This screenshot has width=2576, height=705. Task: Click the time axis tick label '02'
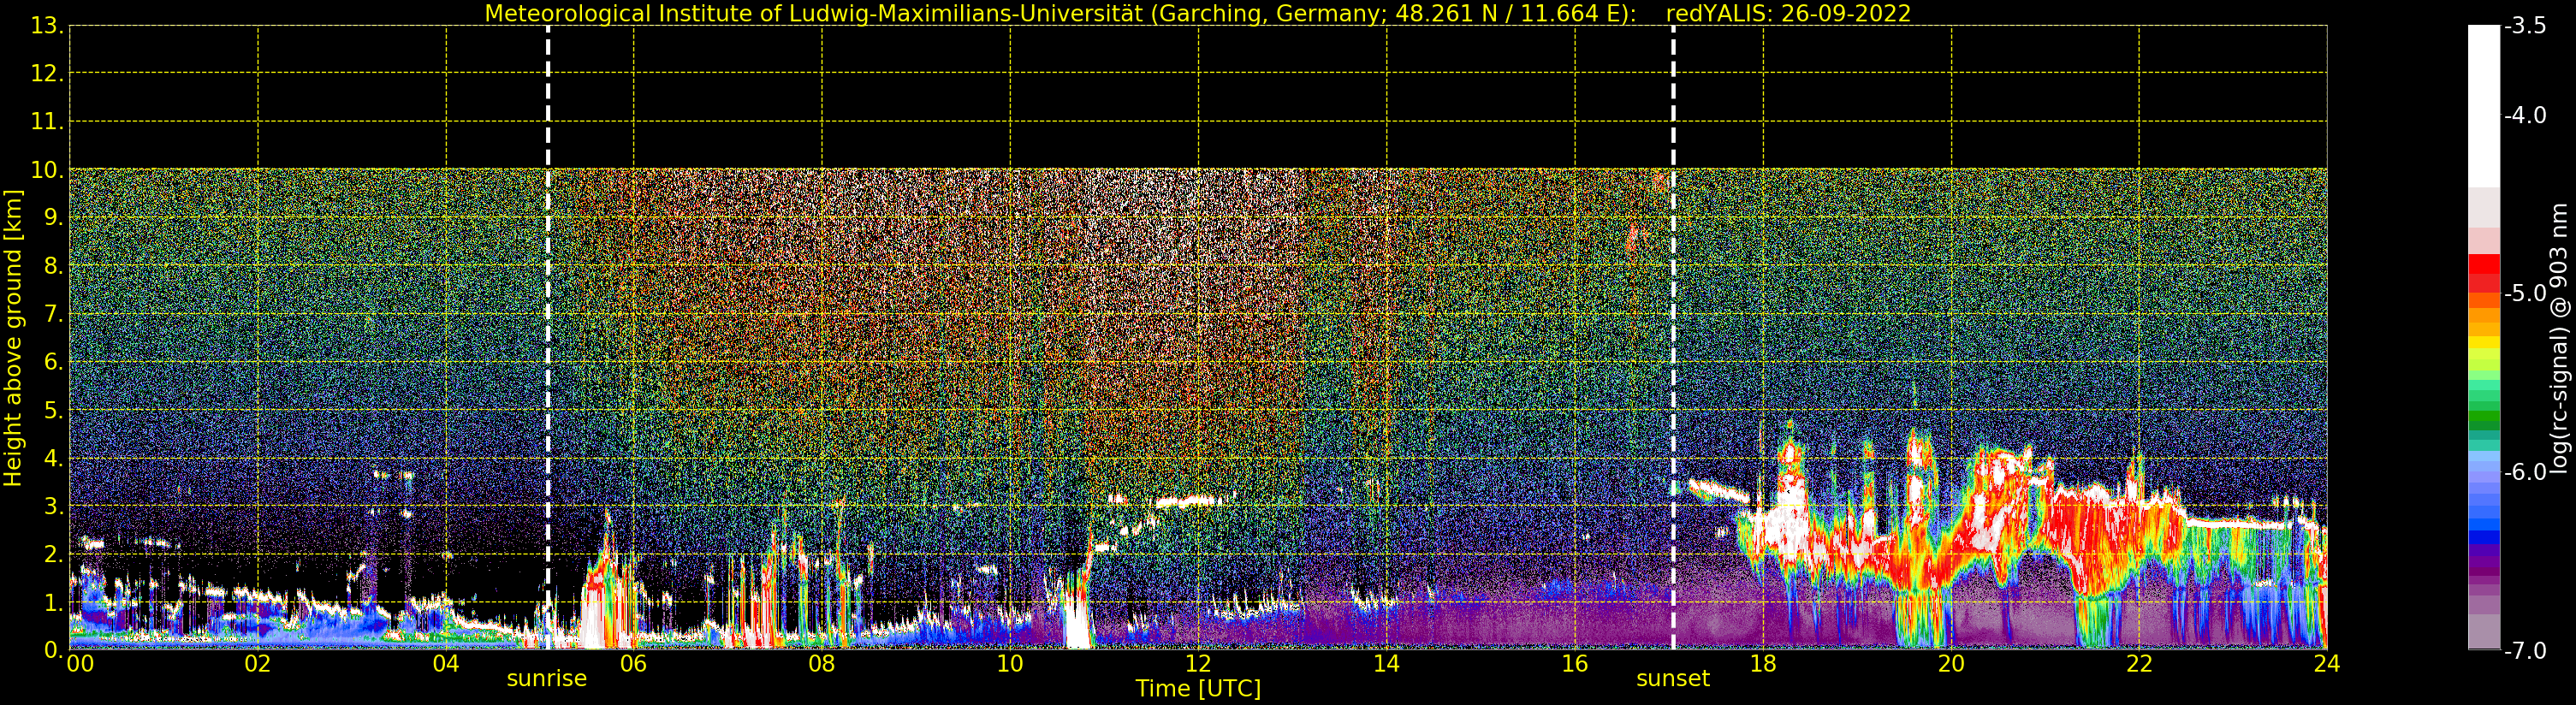[258, 664]
